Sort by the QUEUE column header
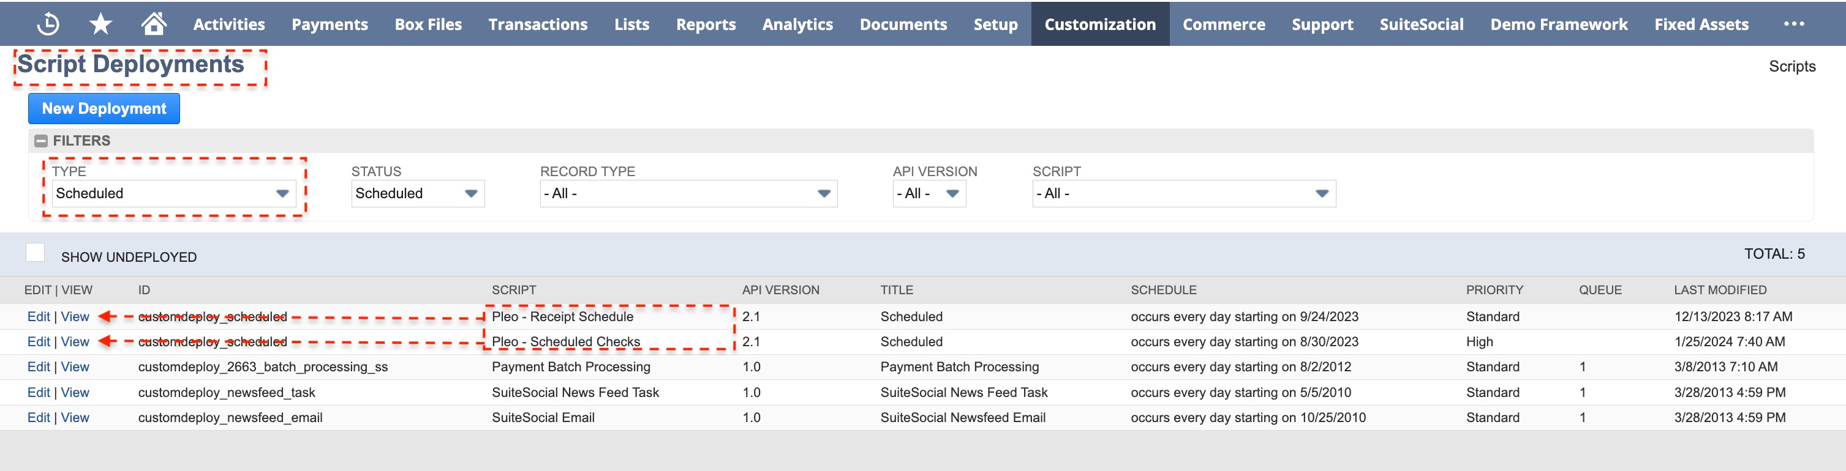 [x=1600, y=290]
